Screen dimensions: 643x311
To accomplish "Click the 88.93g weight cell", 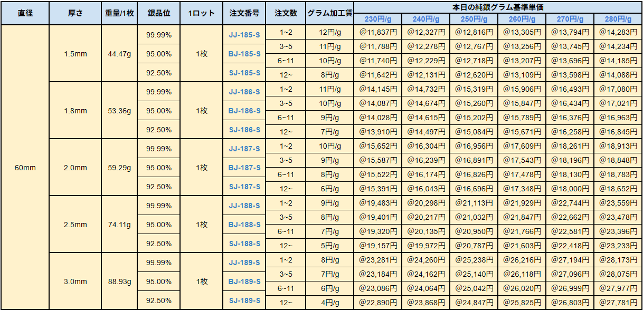I will pos(119,282).
